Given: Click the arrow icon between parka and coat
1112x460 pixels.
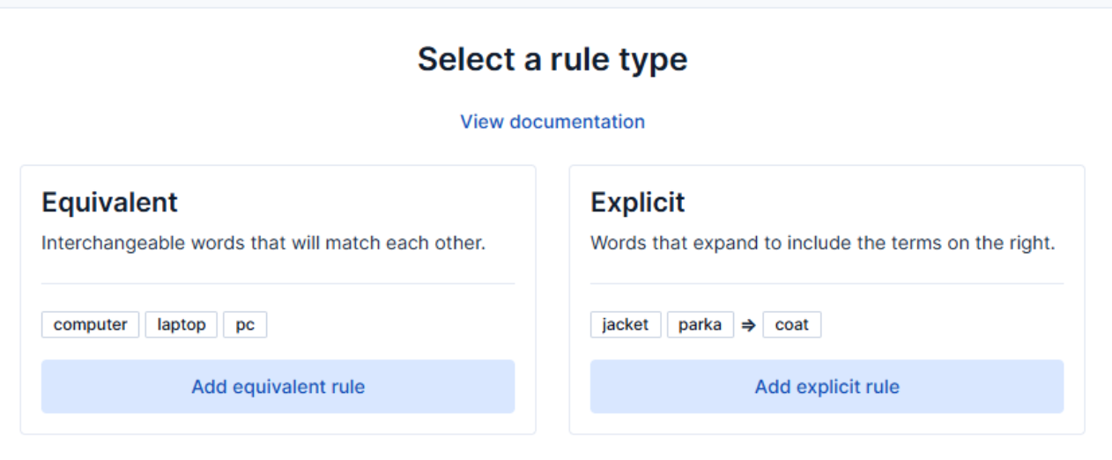Looking at the screenshot, I should [x=748, y=325].
